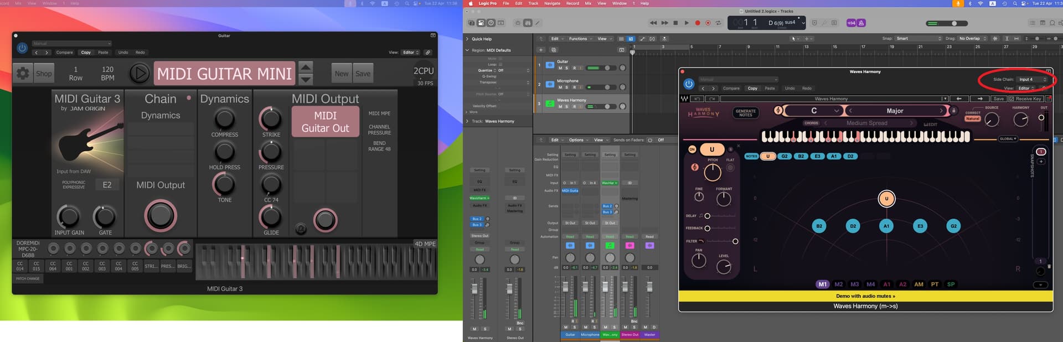Click the red Record transport button
The image size is (1063, 342).
[698, 23]
